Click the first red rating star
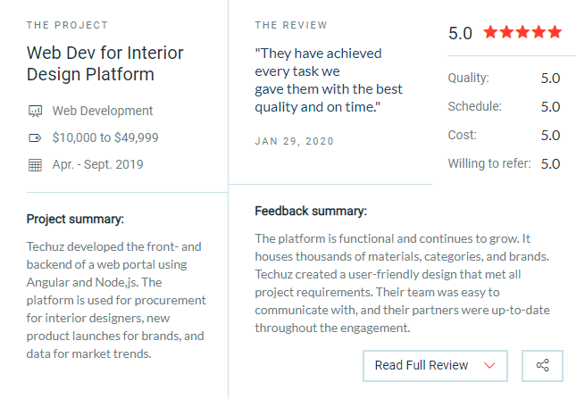This screenshot has height=399, width=576. click(490, 32)
